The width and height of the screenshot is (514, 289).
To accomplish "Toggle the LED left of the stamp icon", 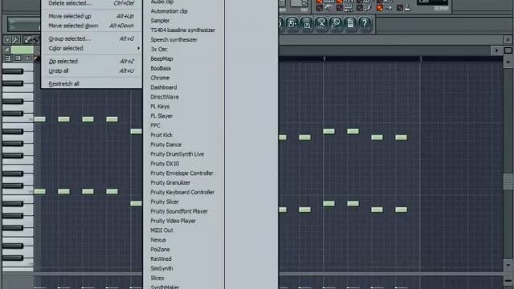I will tap(400, 8).
